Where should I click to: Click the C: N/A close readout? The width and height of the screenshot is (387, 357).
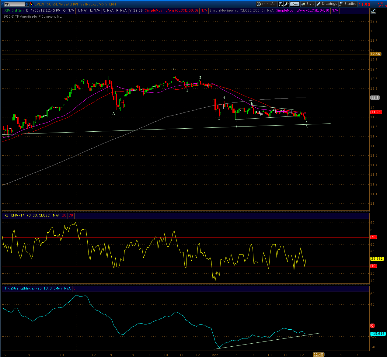[108, 10]
